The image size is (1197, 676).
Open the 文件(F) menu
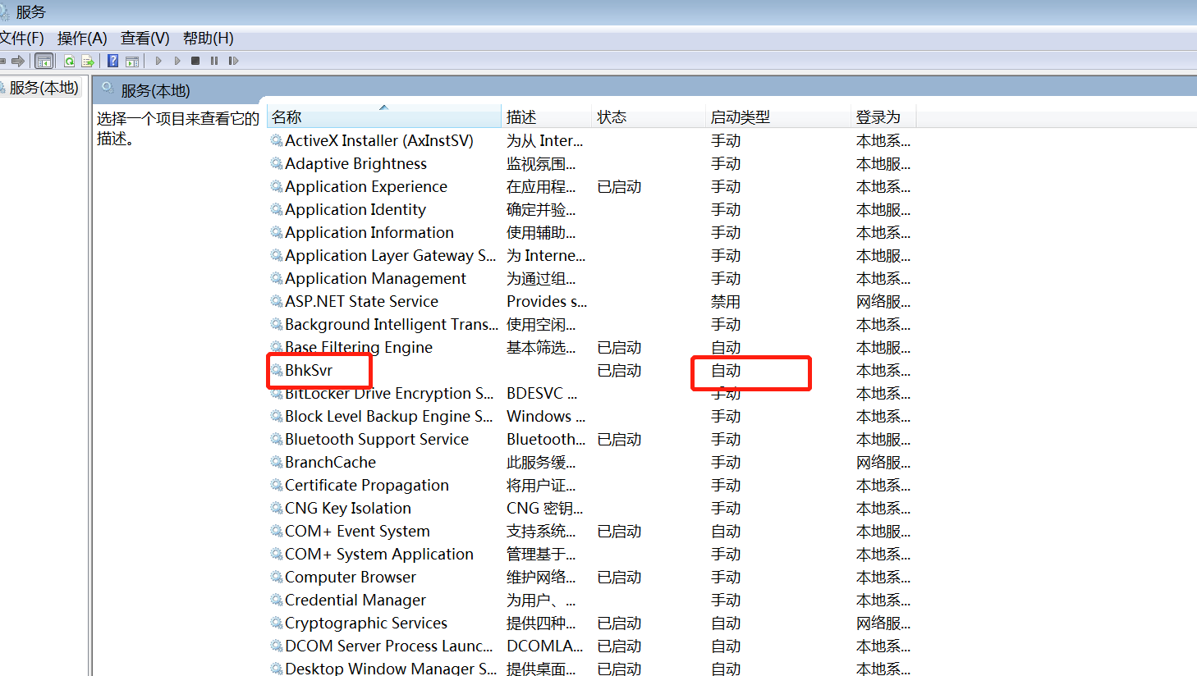pyautogui.click(x=21, y=39)
